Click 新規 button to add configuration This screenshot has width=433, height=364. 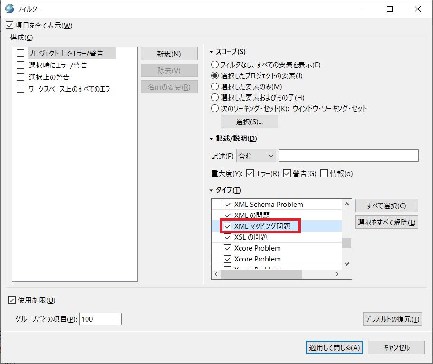(169, 54)
